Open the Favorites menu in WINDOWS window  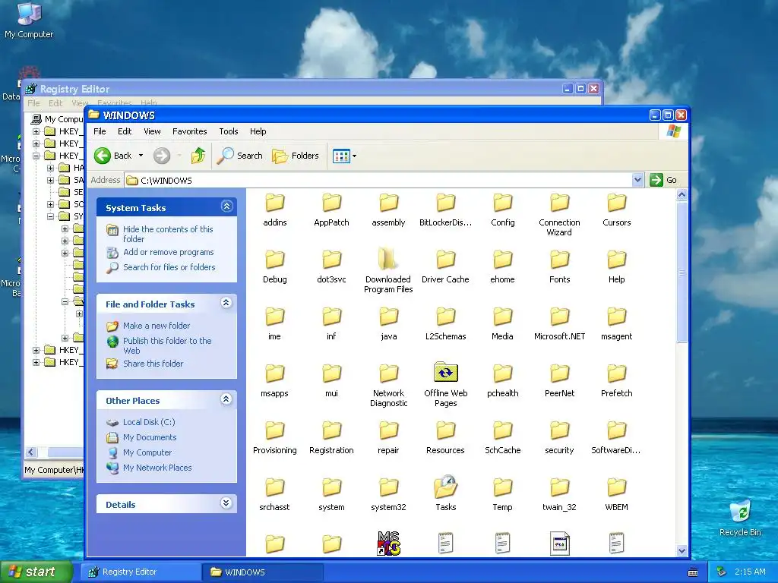point(189,131)
